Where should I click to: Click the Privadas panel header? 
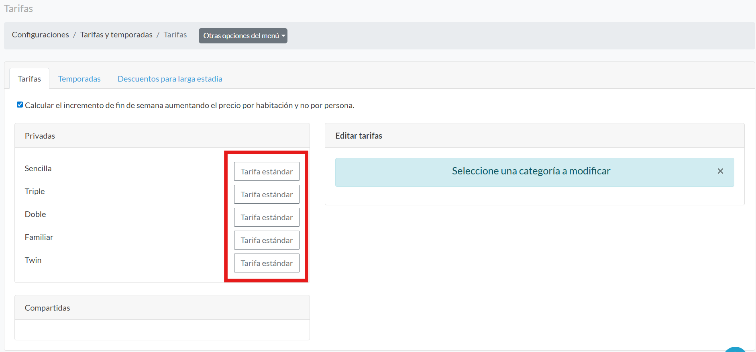pyautogui.click(x=40, y=136)
